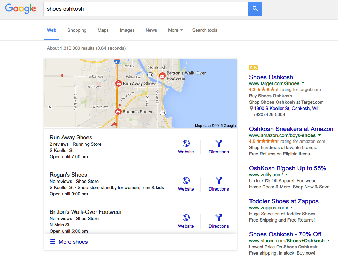
Task: Click the More shoes list icon
Action: 52,242
